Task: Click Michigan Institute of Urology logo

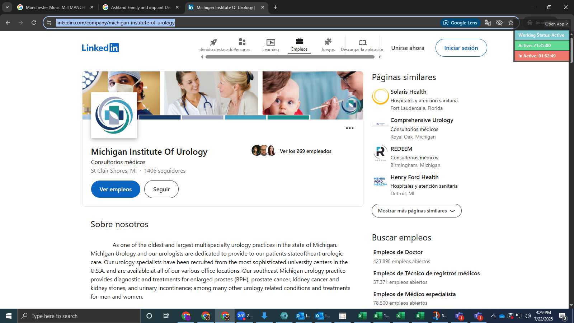Action: coord(114,115)
